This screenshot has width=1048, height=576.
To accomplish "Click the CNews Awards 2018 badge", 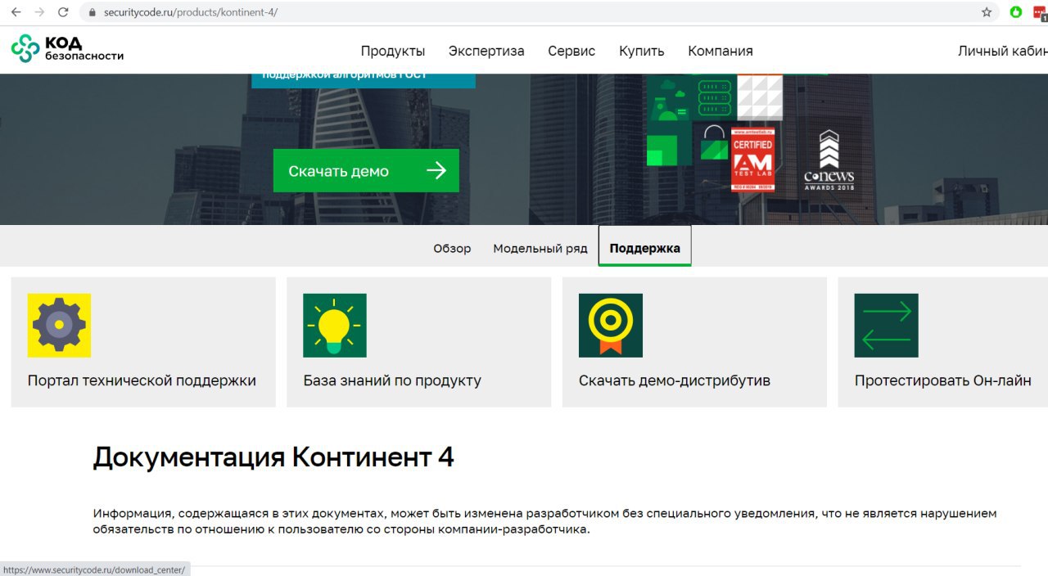I will (829, 160).
